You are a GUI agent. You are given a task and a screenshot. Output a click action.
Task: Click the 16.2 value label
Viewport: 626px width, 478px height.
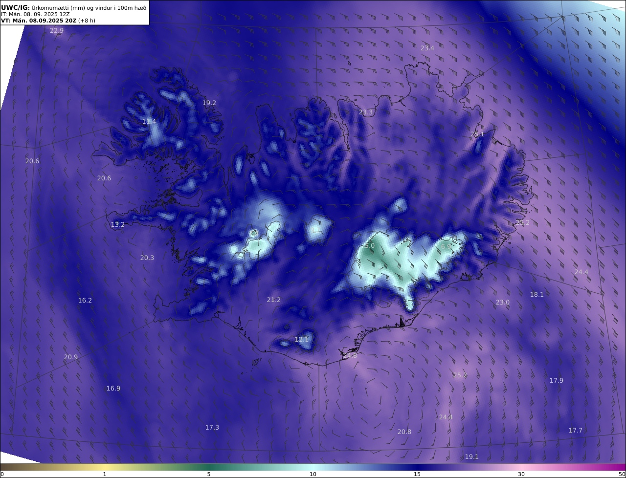85,300
